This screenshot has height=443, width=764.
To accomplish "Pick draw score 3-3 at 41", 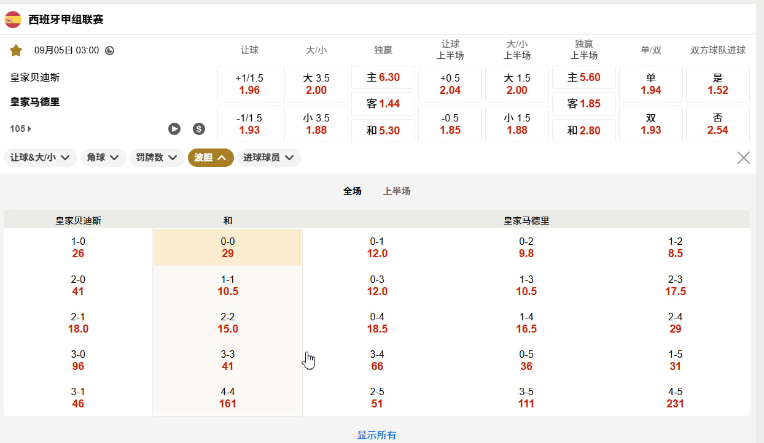I will click(x=228, y=360).
